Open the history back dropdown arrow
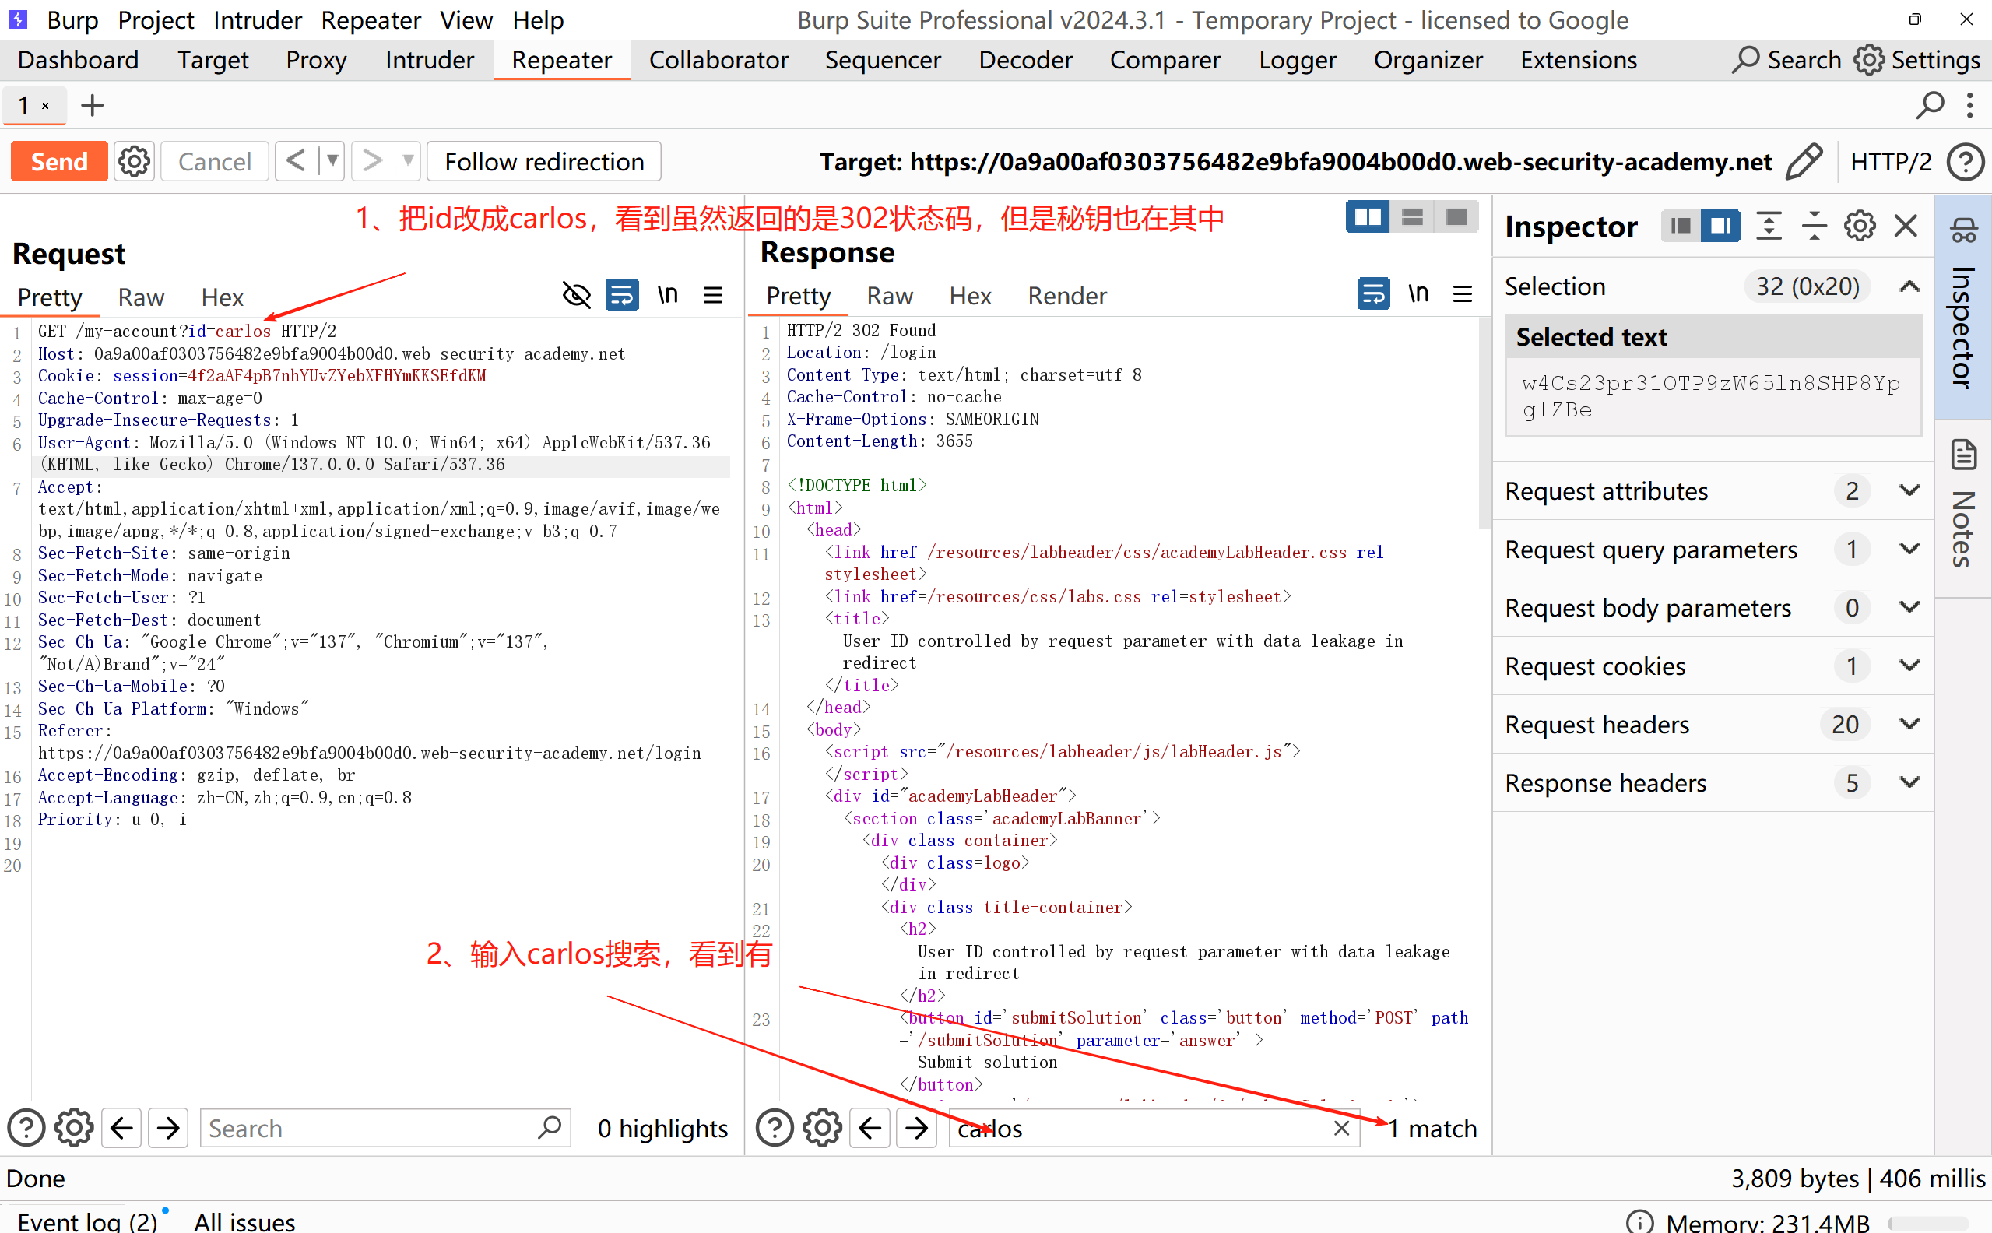The image size is (1992, 1233). (x=332, y=161)
